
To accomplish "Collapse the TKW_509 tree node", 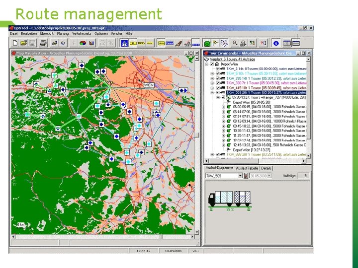I will coord(212,92).
